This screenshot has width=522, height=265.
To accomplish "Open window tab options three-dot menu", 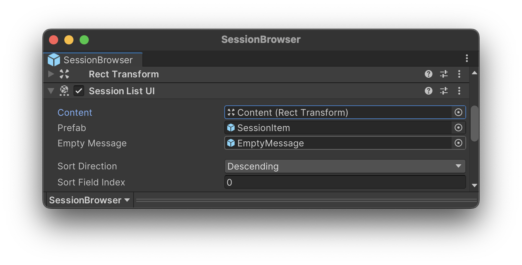I will 467,58.
